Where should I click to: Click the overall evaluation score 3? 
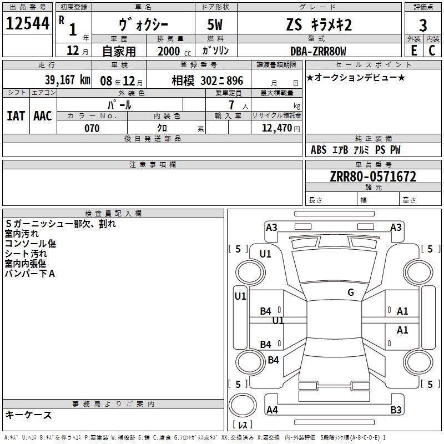tap(423, 26)
